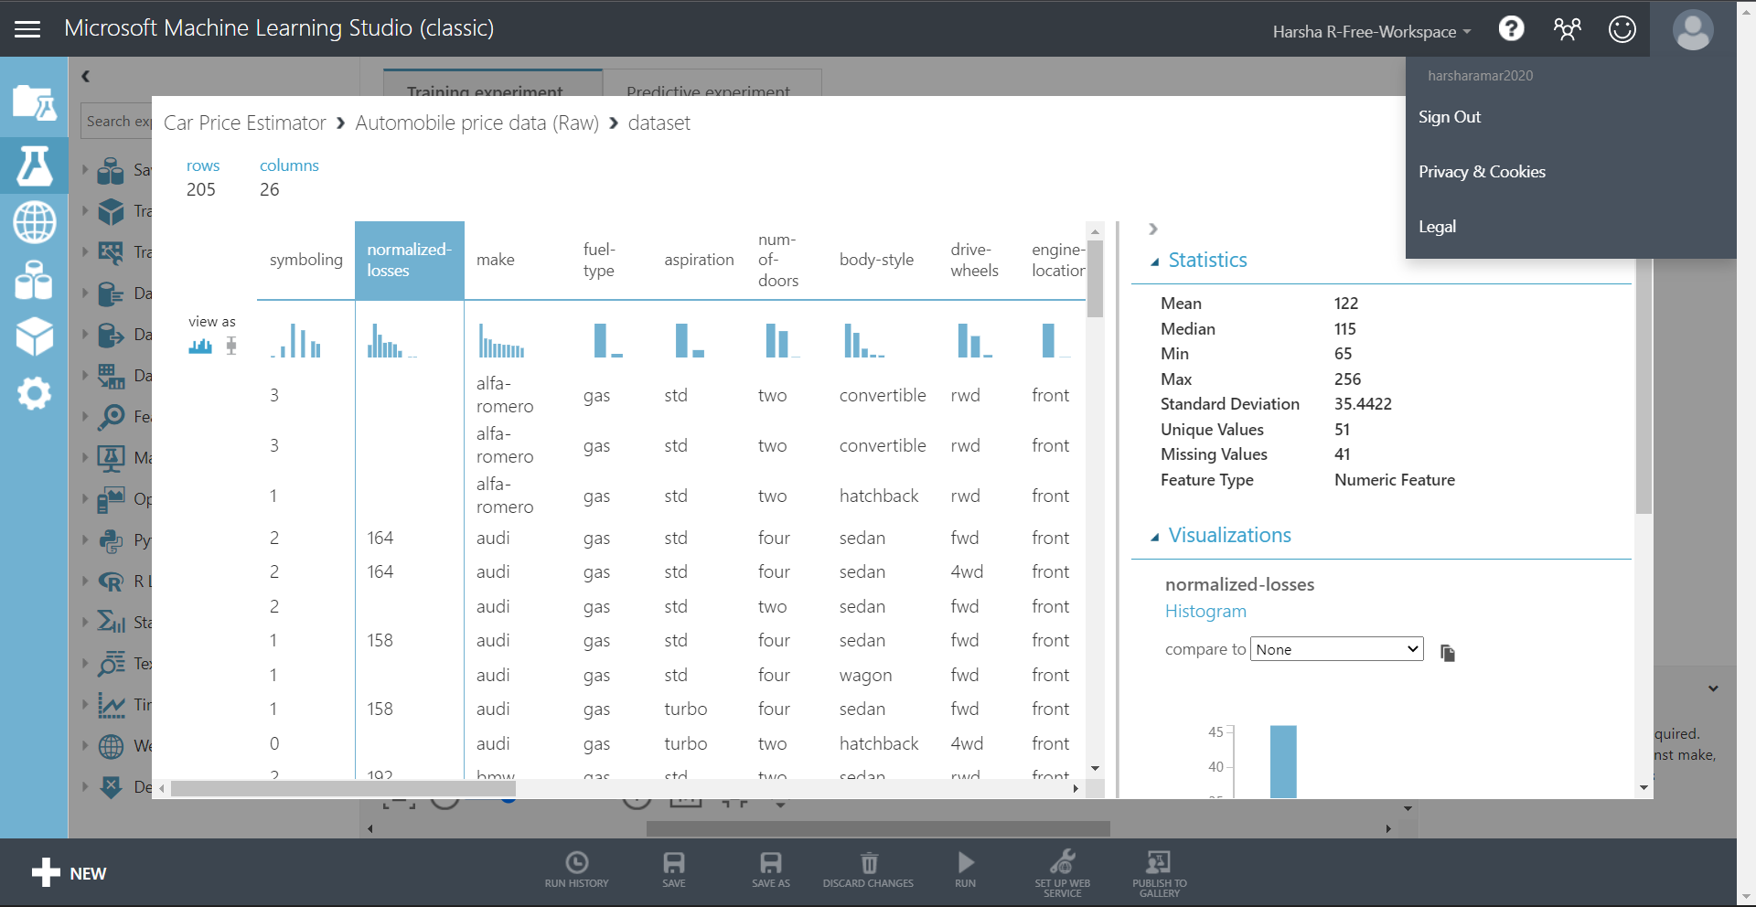Collapse the right statistics pane chevron
Screen dimensions: 1756x907
coord(1153,229)
